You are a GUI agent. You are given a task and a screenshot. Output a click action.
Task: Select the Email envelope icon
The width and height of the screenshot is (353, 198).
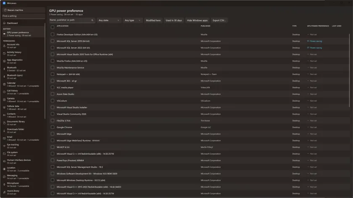(x=4, y=138)
